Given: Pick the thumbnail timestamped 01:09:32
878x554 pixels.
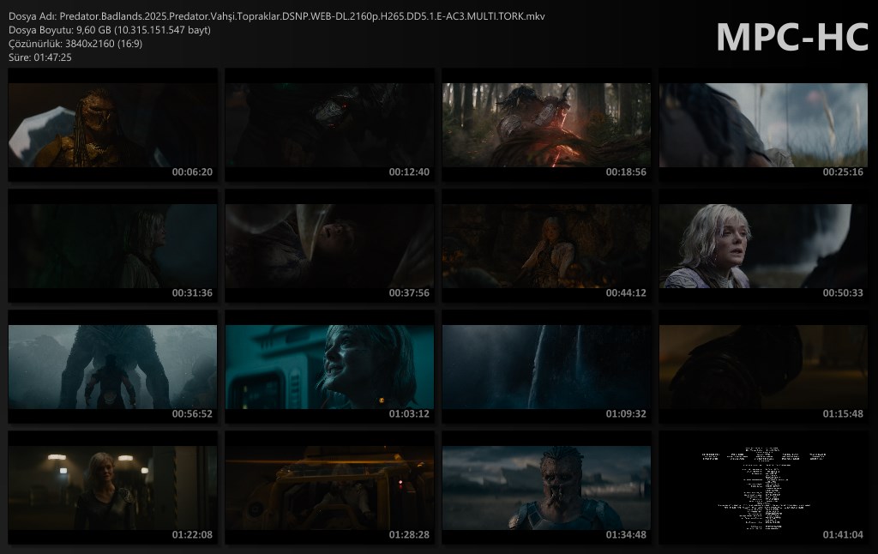Looking at the screenshot, I should tap(546, 367).
